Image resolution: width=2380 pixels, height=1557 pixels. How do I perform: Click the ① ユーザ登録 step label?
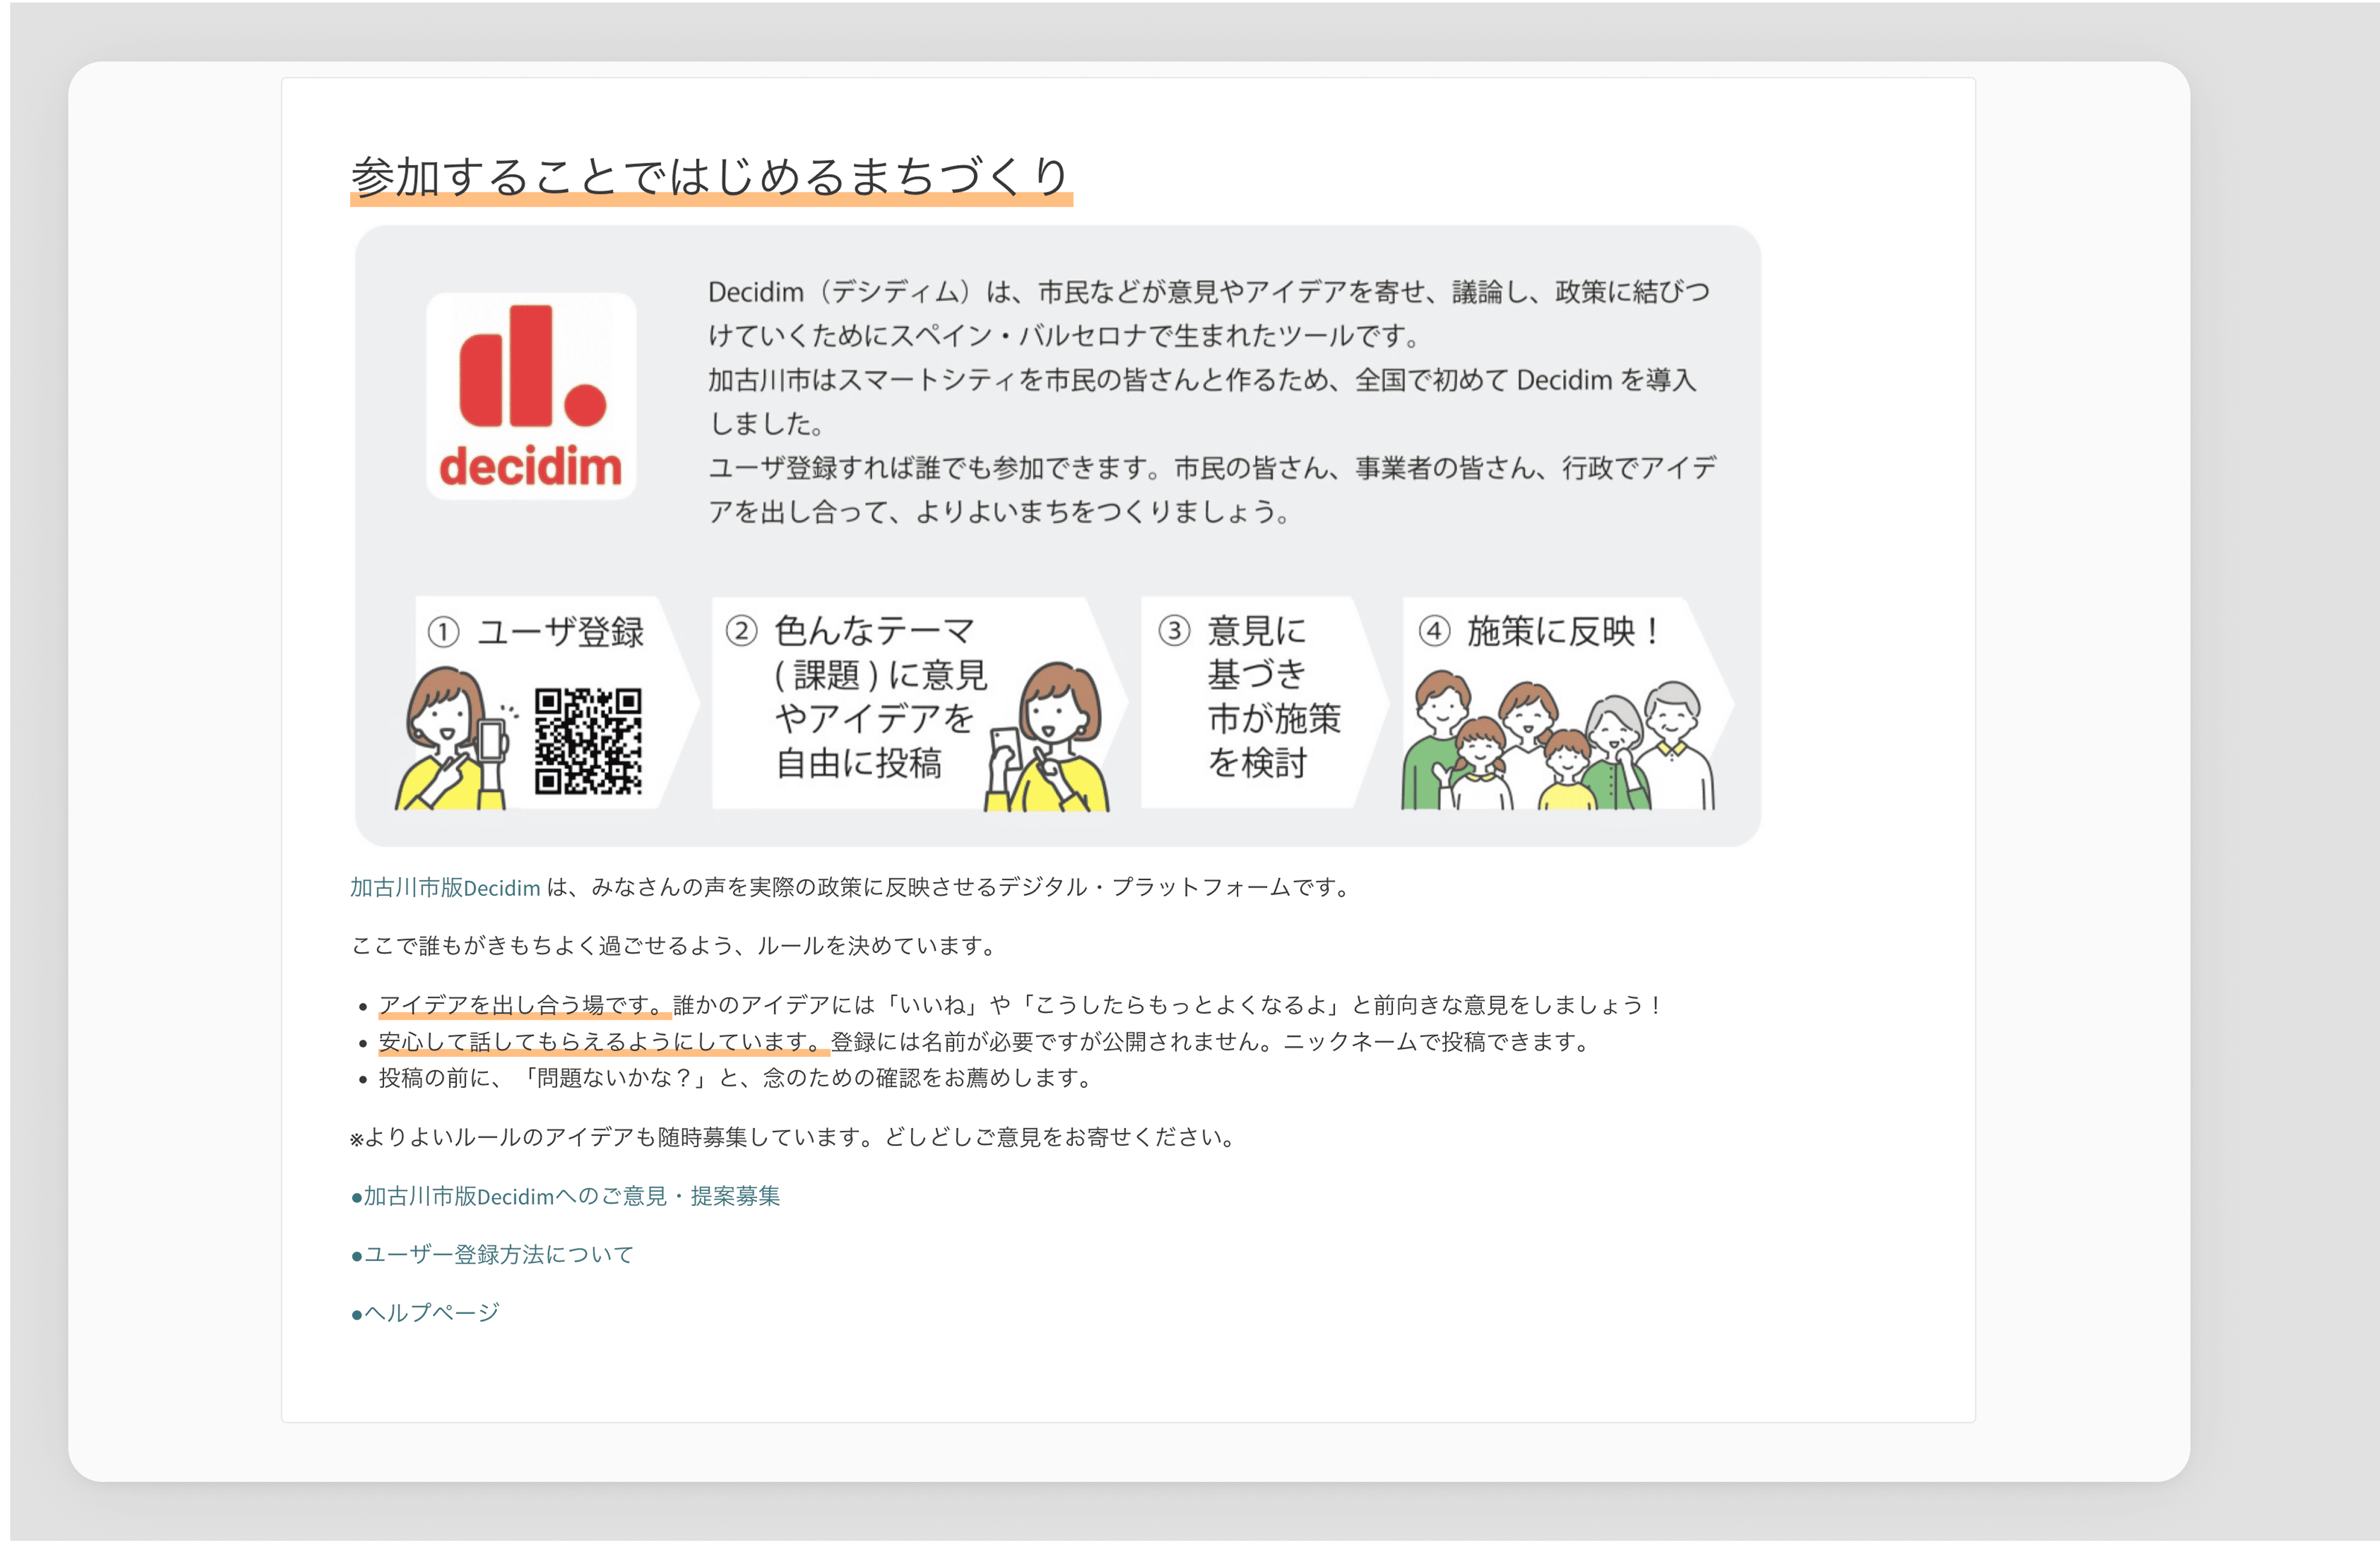536,632
